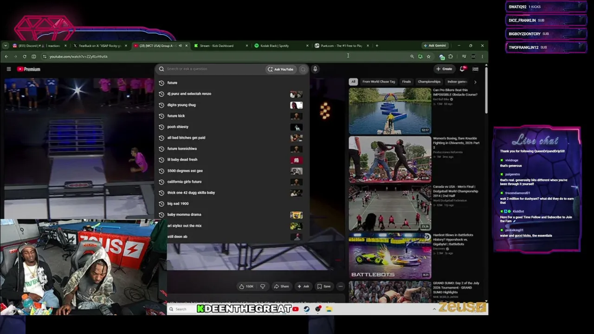Click the YouTube page scrollbar

pos(486,90)
